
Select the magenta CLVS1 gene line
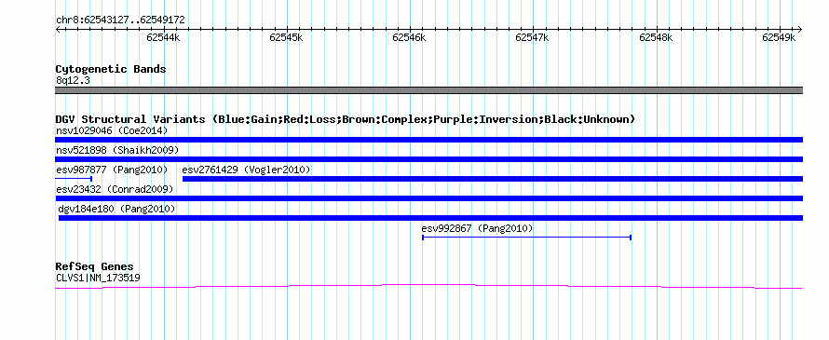(428, 286)
